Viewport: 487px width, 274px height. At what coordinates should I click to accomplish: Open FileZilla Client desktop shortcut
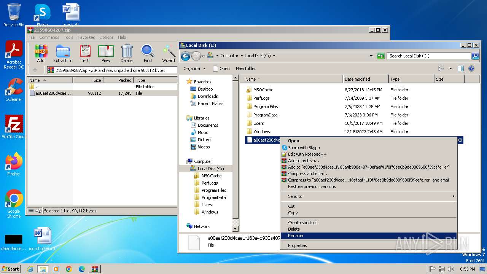14,127
